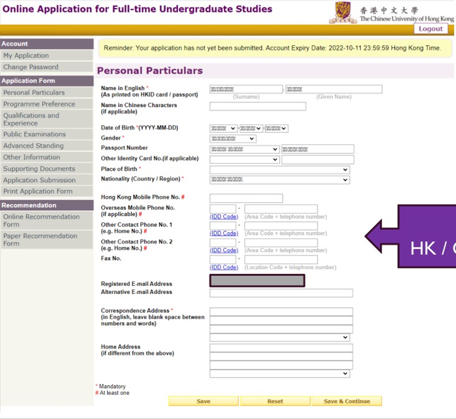Open Passport Number type dropdown
Screen dimensions: 456x419
pyautogui.click(x=244, y=149)
